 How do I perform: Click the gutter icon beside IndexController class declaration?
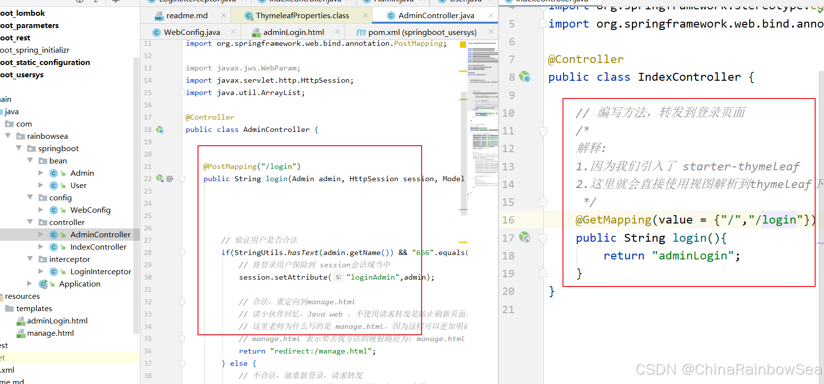(525, 77)
